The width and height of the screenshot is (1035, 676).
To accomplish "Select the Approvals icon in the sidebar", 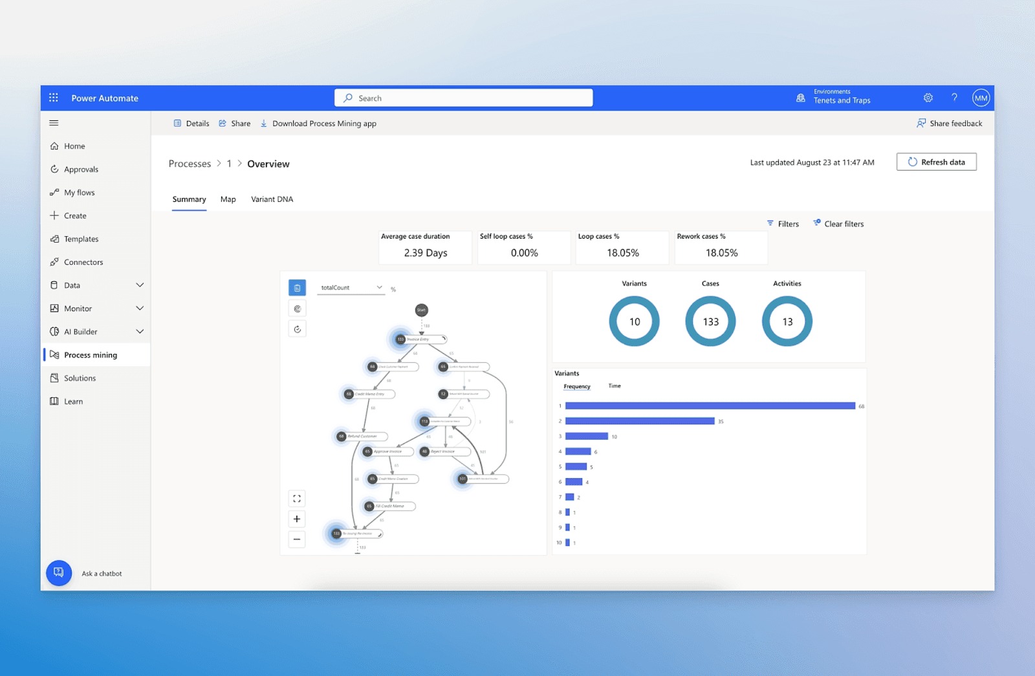I will click(56, 169).
